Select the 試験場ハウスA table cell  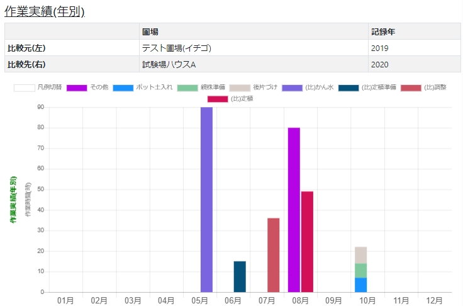tap(253, 64)
